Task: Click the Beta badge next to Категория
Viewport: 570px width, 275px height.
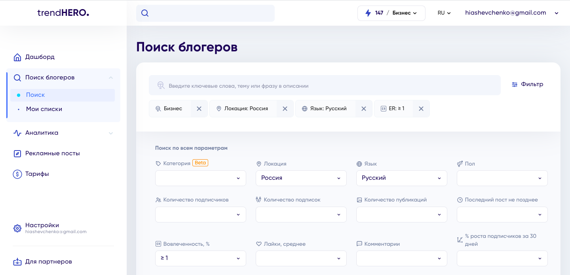Action: pyautogui.click(x=200, y=163)
